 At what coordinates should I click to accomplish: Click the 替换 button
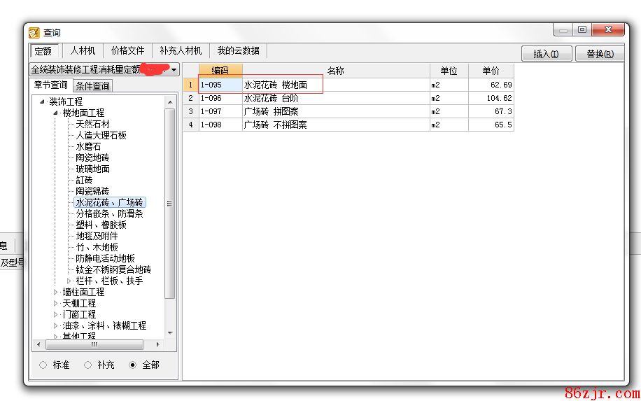coord(600,54)
